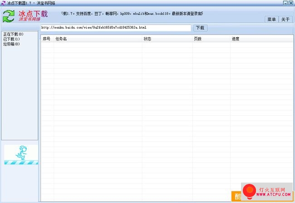This screenshot has width=295, height=203.
Task: Minimize the window
Action: click(285, 3)
